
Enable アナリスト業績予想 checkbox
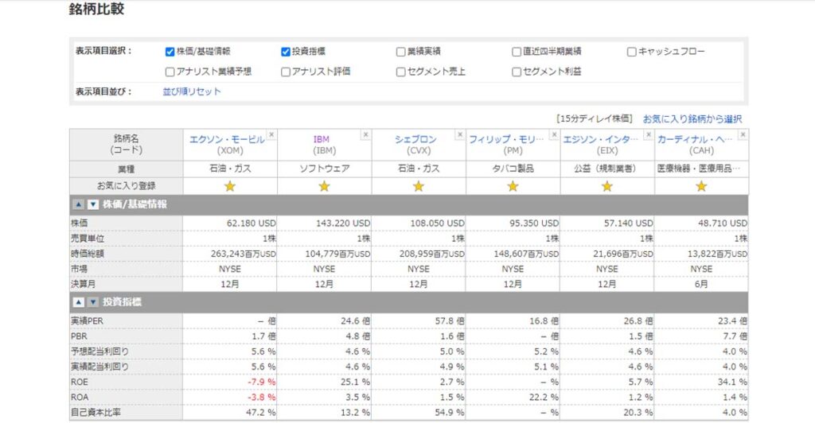(170, 72)
